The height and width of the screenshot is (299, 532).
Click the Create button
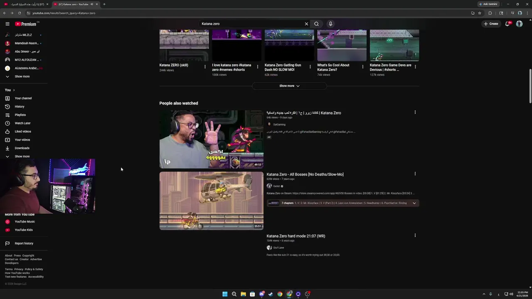click(491, 24)
